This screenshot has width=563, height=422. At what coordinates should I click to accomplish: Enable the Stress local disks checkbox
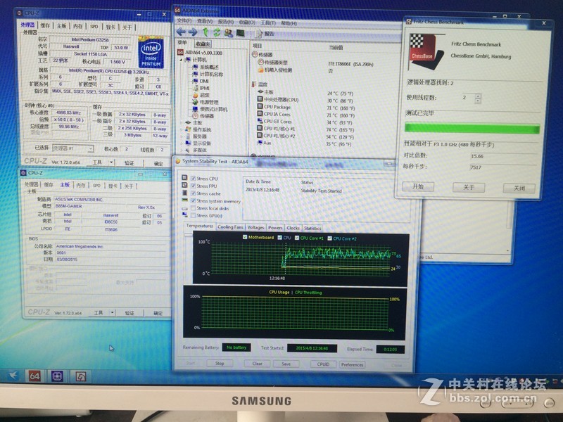tap(193, 208)
